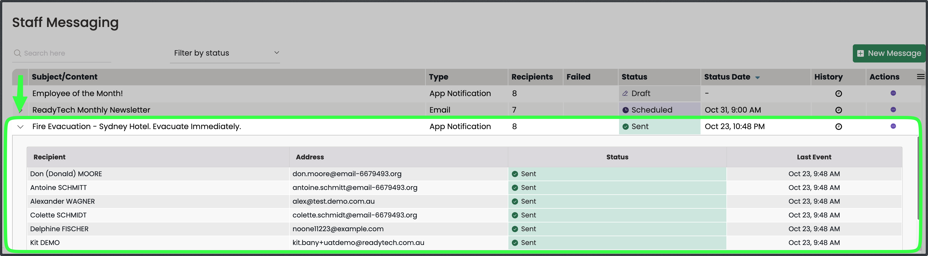Open the Filter by status dropdown
Viewport: 928px width, 256px height.
click(x=225, y=53)
